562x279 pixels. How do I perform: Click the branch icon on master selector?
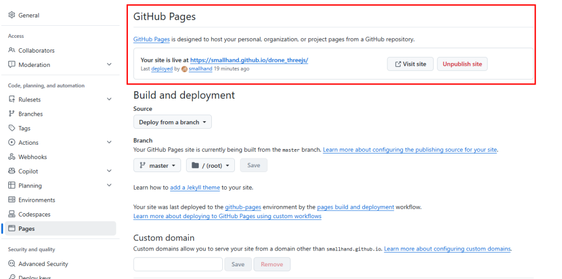[x=142, y=166]
